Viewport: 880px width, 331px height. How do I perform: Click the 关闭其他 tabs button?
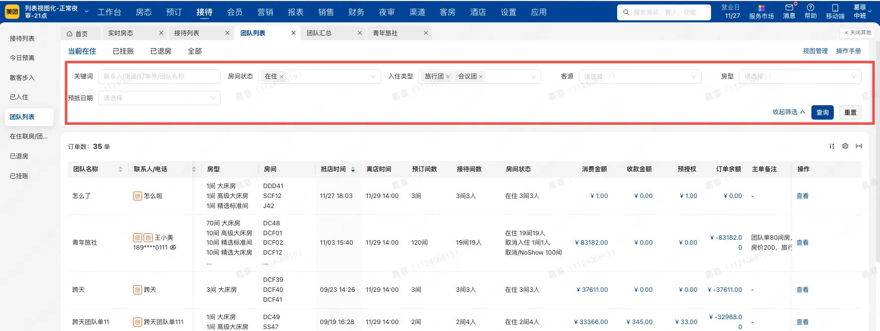(858, 33)
